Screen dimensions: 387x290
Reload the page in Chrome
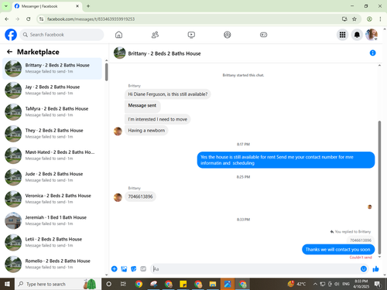[x=29, y=19]
